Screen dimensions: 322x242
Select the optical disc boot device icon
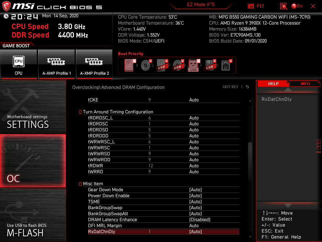click(146, 65)
